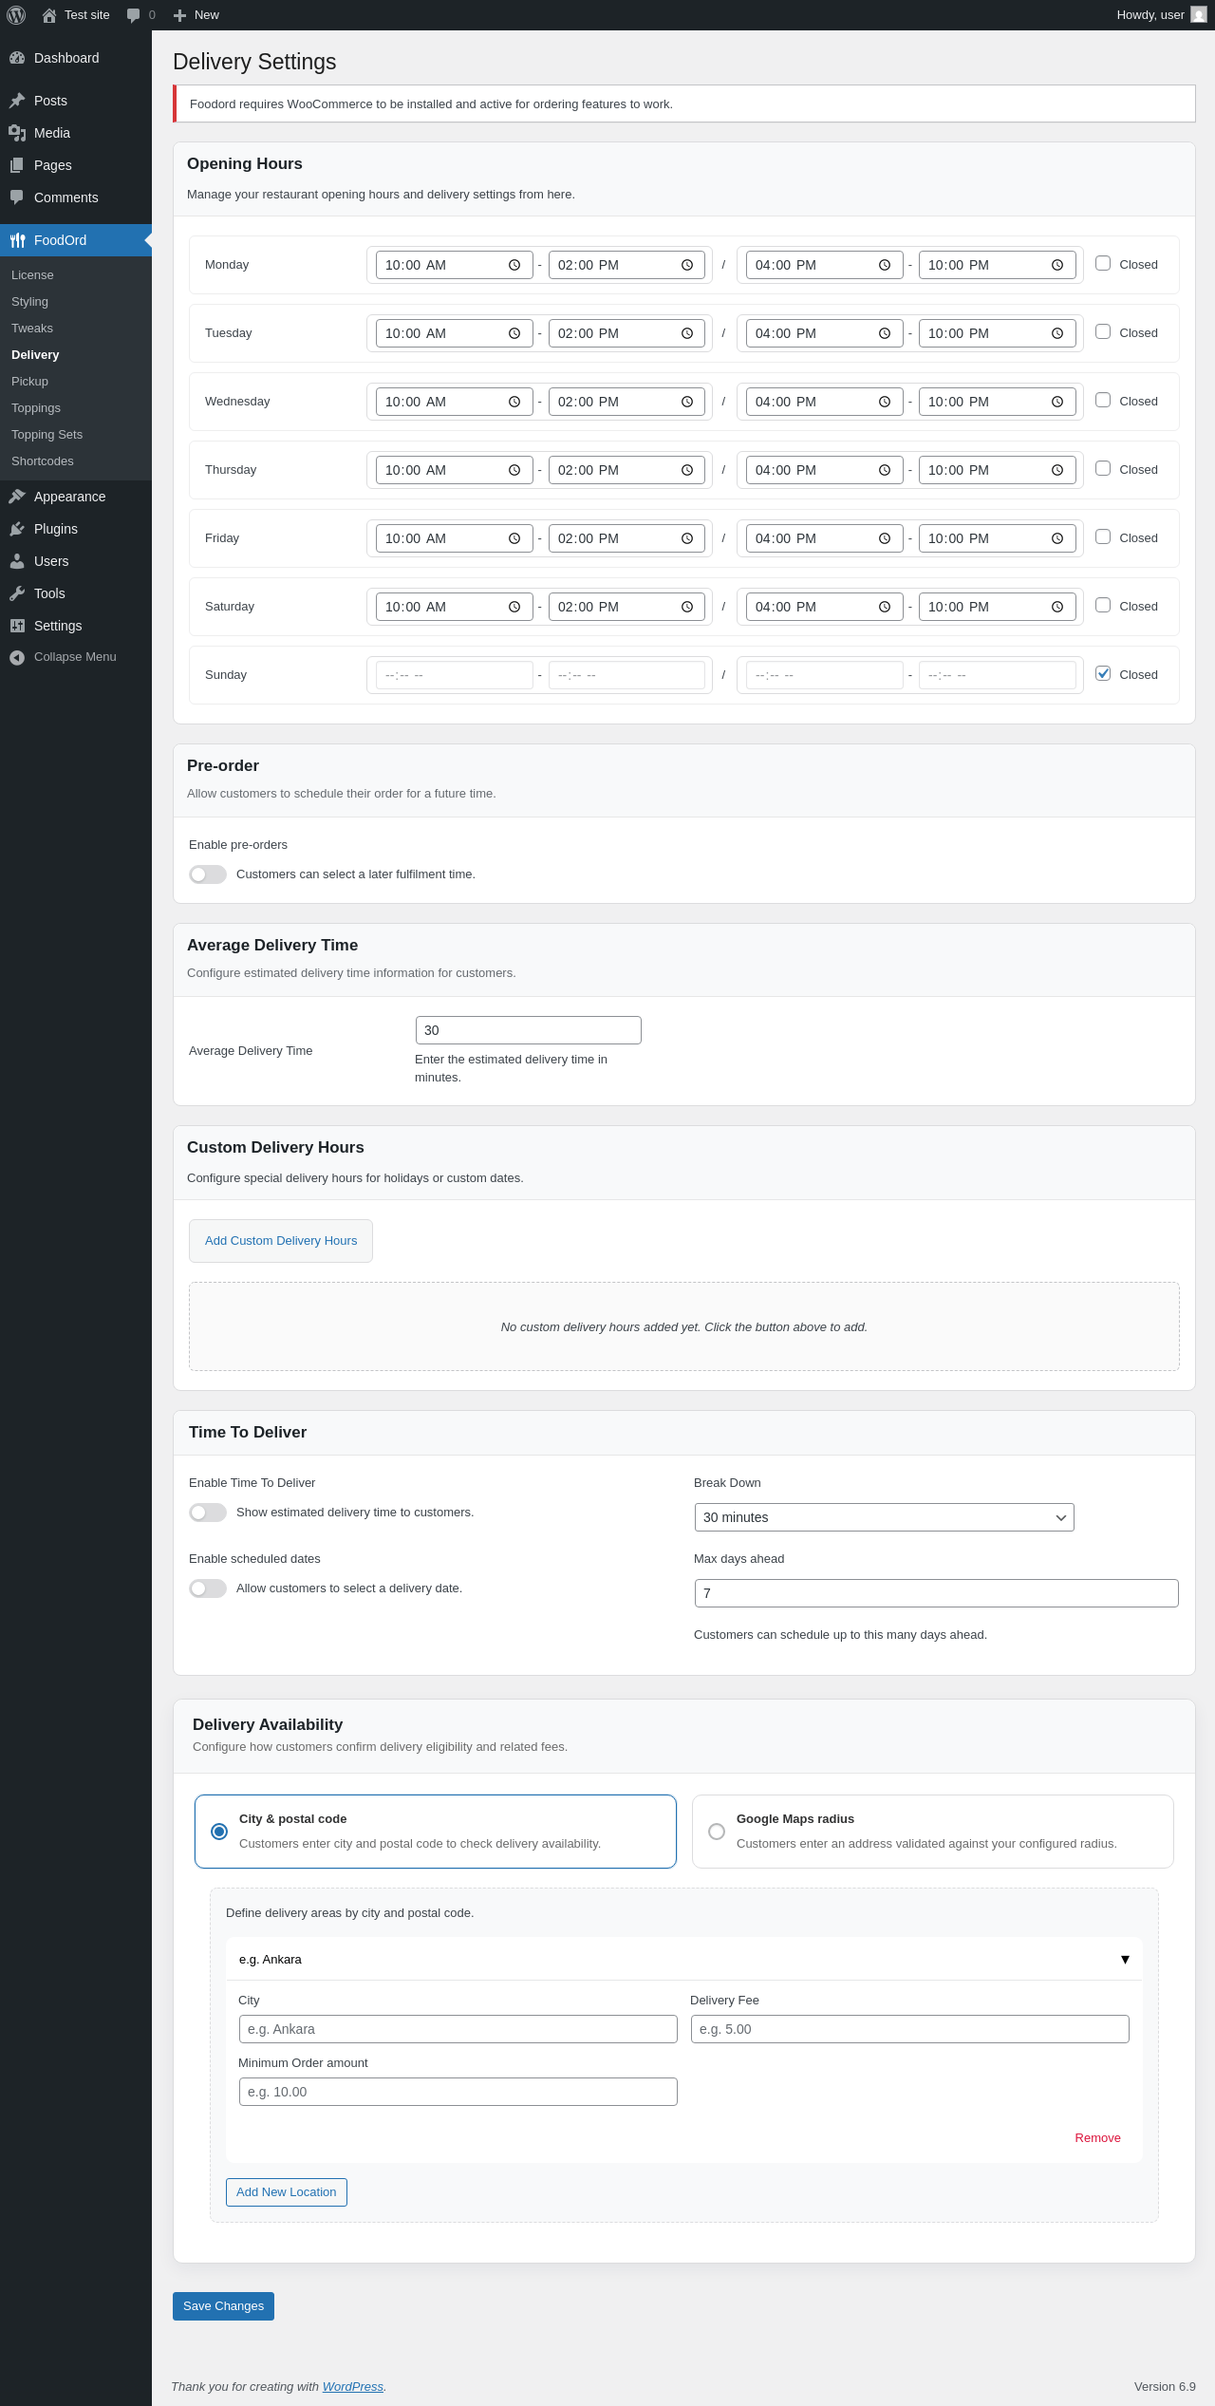This screenshot has height=2406, width=1215.
Task: Click the Plugins icon in sidebar
Action: tap(17, 529)
